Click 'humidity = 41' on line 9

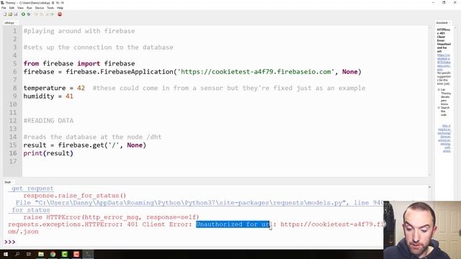tap(48, 96)
